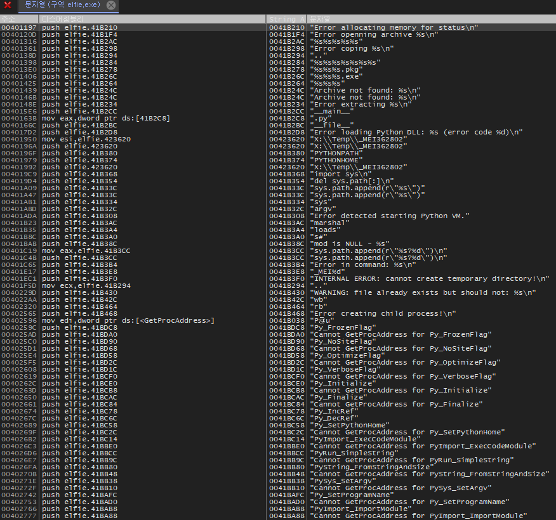Click the "Py_DecRef" string
This screenshot has height=520, width=556.
[x=334, y=418]
